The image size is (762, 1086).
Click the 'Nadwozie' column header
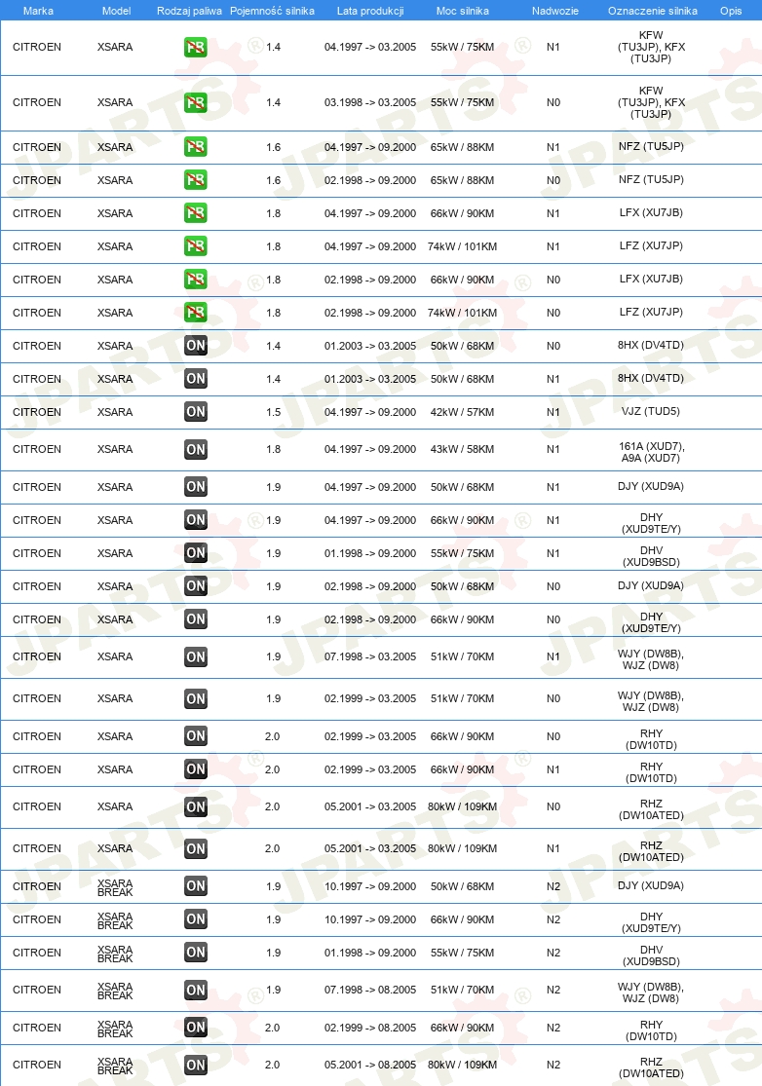click(x=554, y=11)
